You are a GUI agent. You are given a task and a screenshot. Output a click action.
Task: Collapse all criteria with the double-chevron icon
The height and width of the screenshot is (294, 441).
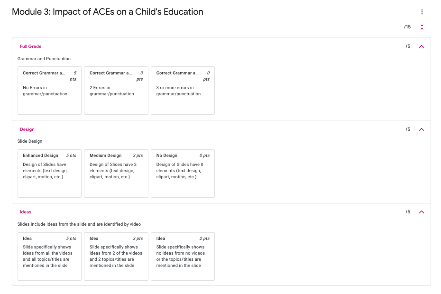(x=422, y=27)
